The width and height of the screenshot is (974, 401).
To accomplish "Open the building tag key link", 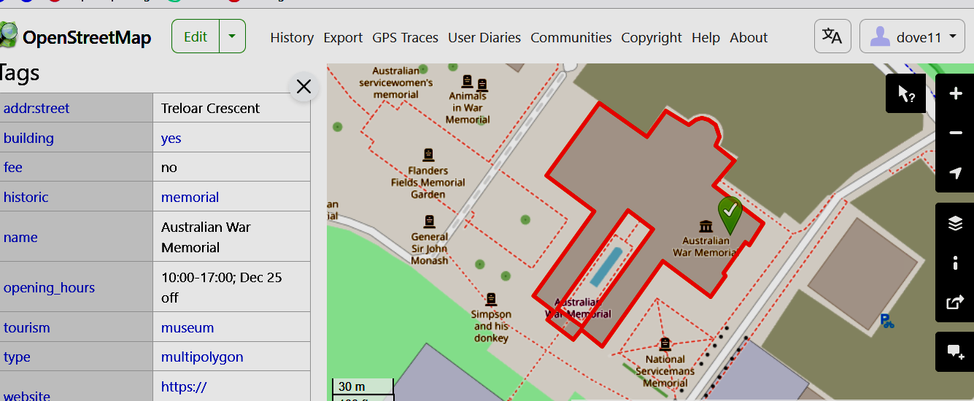I will (28, 138).
